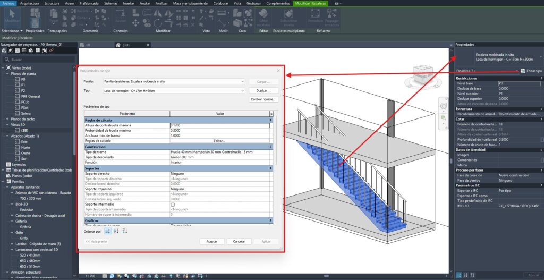Click the home icon in Navegador de proyectos toolbar

pyautogui.click(x=4, y=51)
